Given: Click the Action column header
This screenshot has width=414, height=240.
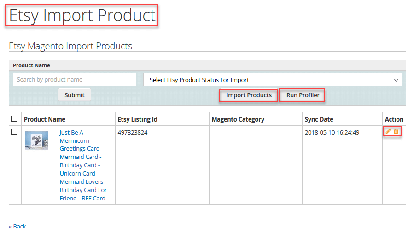Looking at the screenshot, I should [394, 119].
